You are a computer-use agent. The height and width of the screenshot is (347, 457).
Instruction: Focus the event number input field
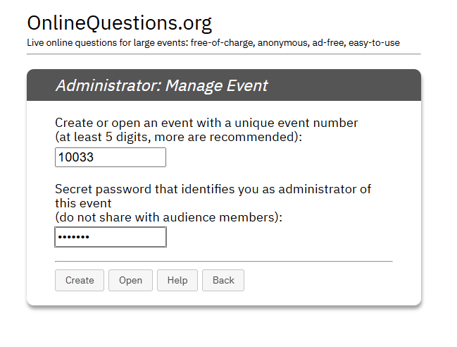(x=111, y=157)
